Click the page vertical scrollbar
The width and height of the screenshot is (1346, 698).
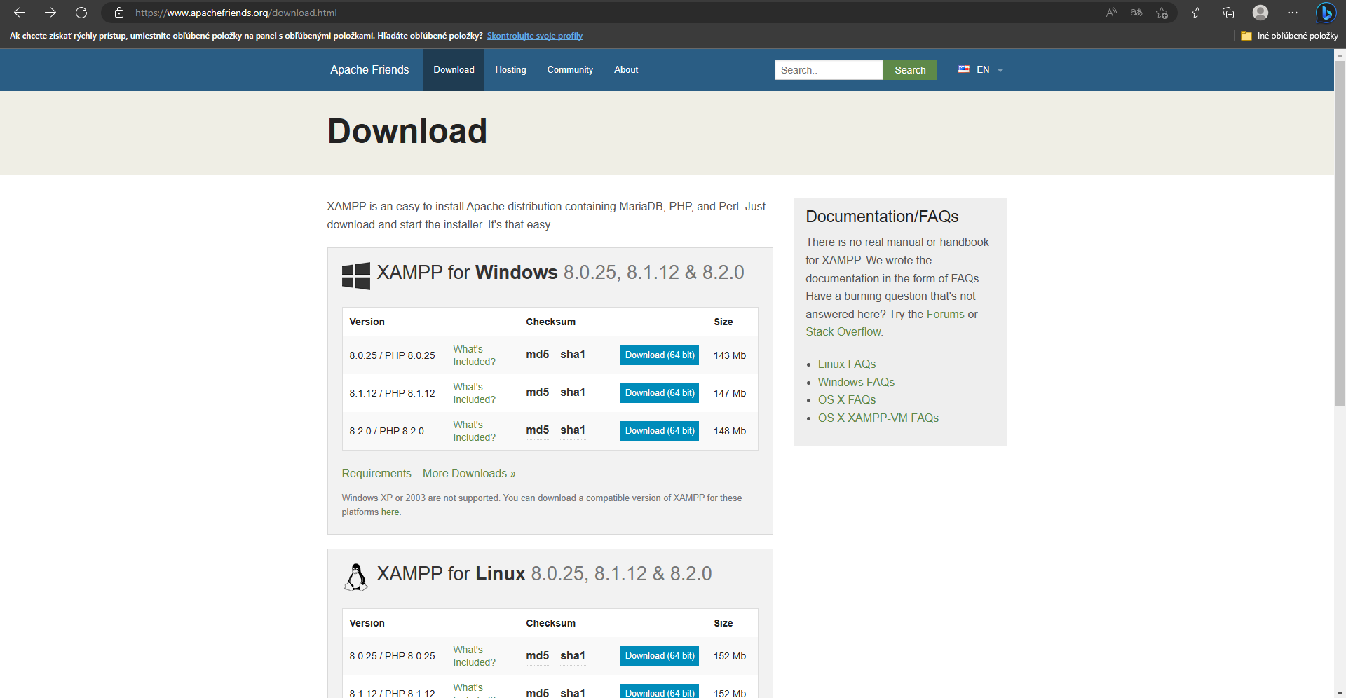[1340, 231]
